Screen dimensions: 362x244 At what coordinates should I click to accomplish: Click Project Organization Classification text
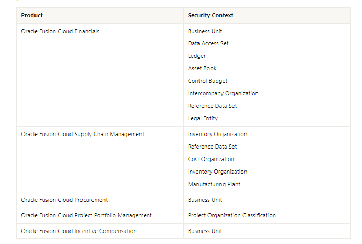(232, 216)
